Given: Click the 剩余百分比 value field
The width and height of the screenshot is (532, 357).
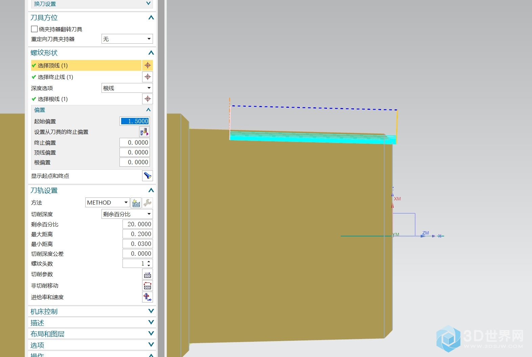Looking at the screenshot, I should tap(138, 224).
